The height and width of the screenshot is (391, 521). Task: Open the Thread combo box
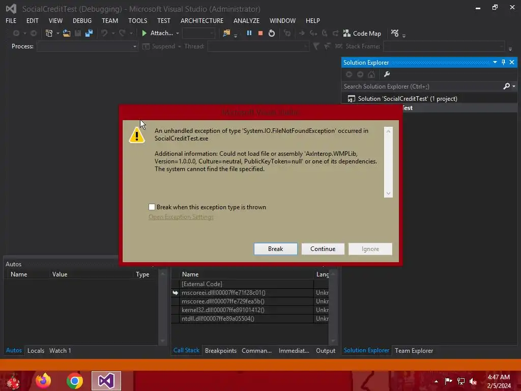(x=258, y=46)
